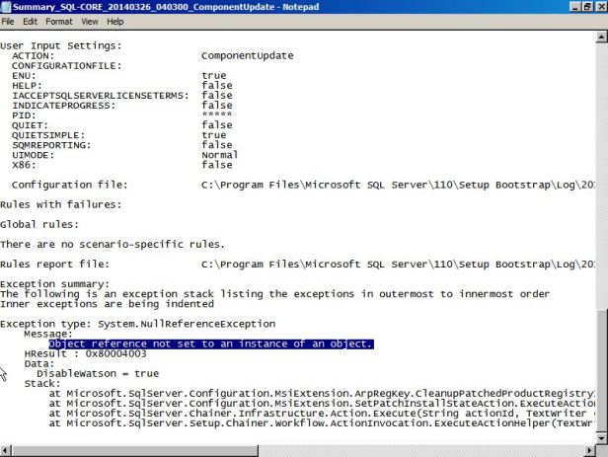Click the 'QUIETSIMPLE:' setting name

[48, 135]
